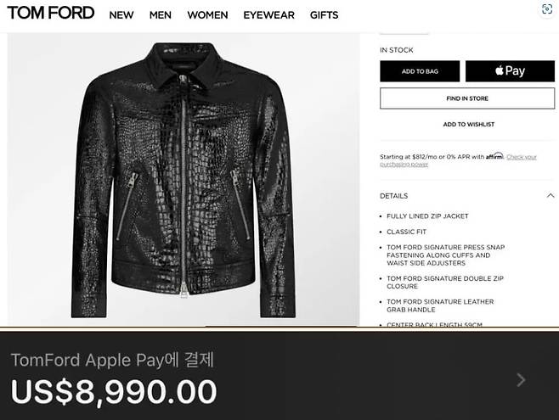
Task: Tap the US$8,990.00 payment amount
Action: click(114, 392)
